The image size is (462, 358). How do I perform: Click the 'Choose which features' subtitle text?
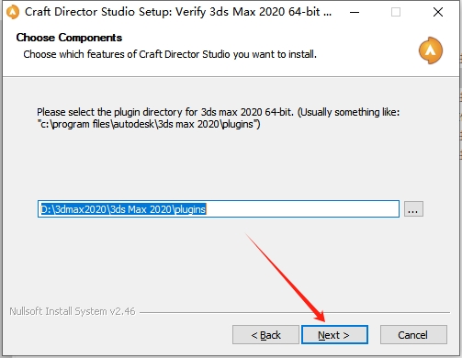(170, 54)
